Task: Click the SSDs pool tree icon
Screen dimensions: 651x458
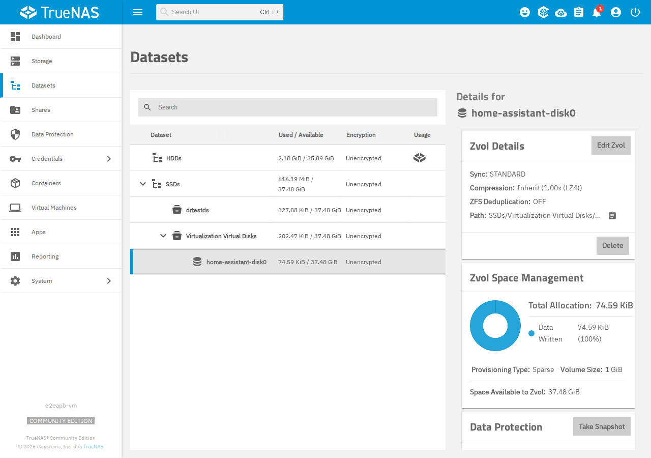Action: point(157,184)
